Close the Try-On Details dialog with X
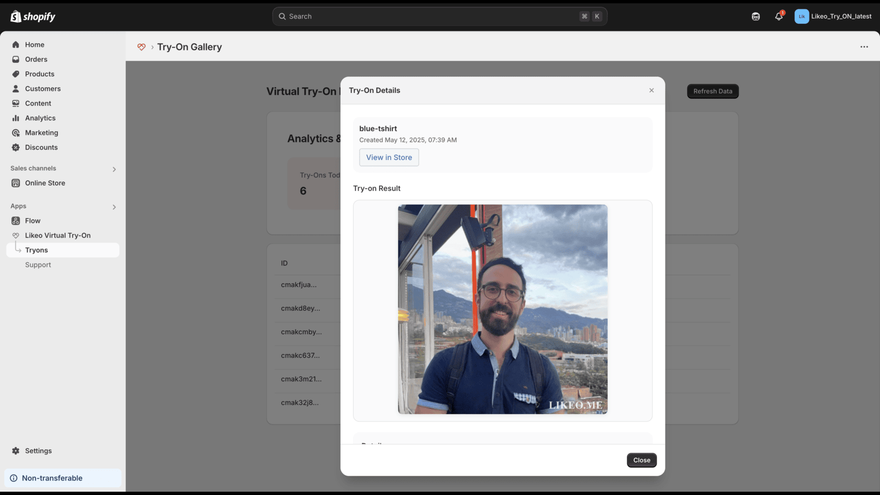This screenshot has height=495, width=880. point(651,90)
